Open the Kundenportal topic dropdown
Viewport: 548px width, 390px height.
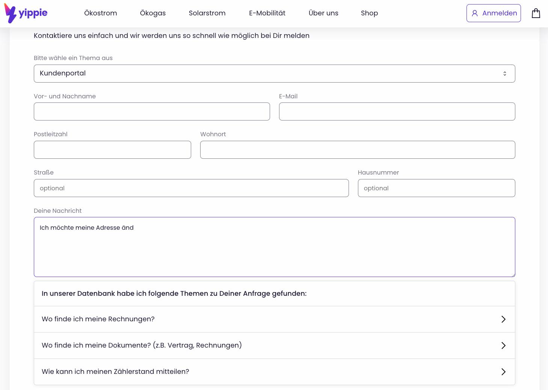pos(274,74)
